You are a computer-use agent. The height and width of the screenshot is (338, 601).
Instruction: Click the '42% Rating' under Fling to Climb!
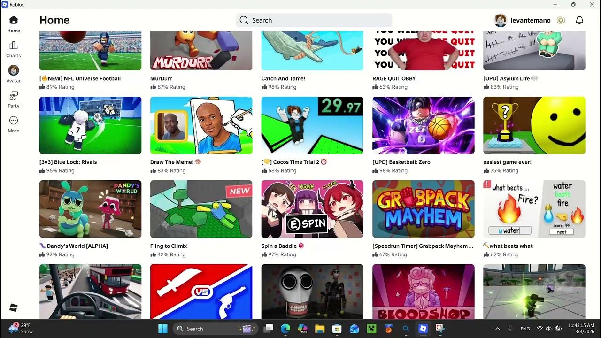click(168, 254)
